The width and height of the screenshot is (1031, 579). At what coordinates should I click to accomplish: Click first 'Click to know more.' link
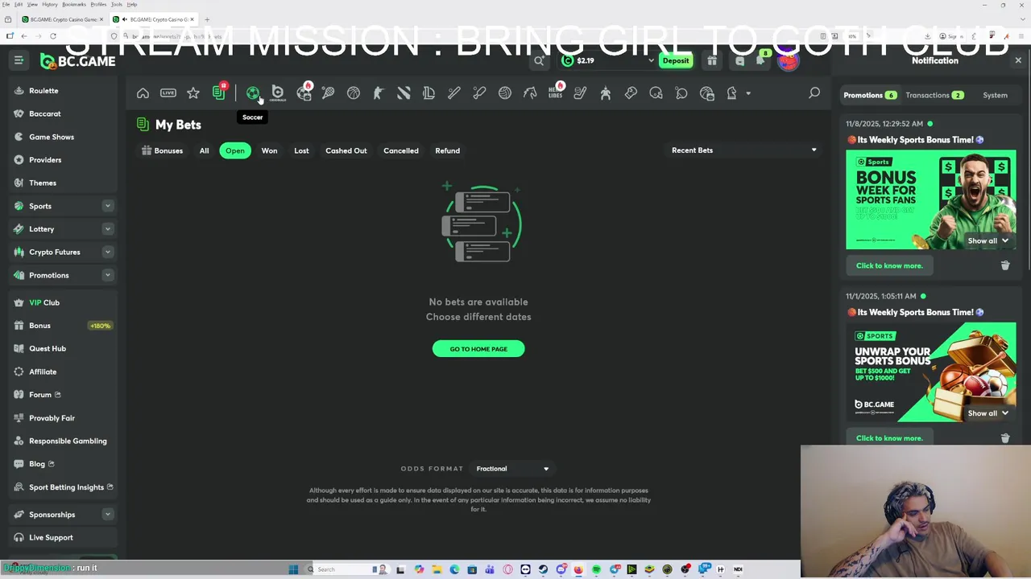click(x=889, y=265)
